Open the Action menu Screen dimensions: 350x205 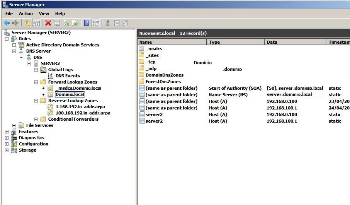tap(26, 14)
